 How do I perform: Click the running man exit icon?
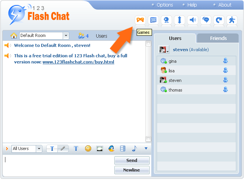point(232,20)
